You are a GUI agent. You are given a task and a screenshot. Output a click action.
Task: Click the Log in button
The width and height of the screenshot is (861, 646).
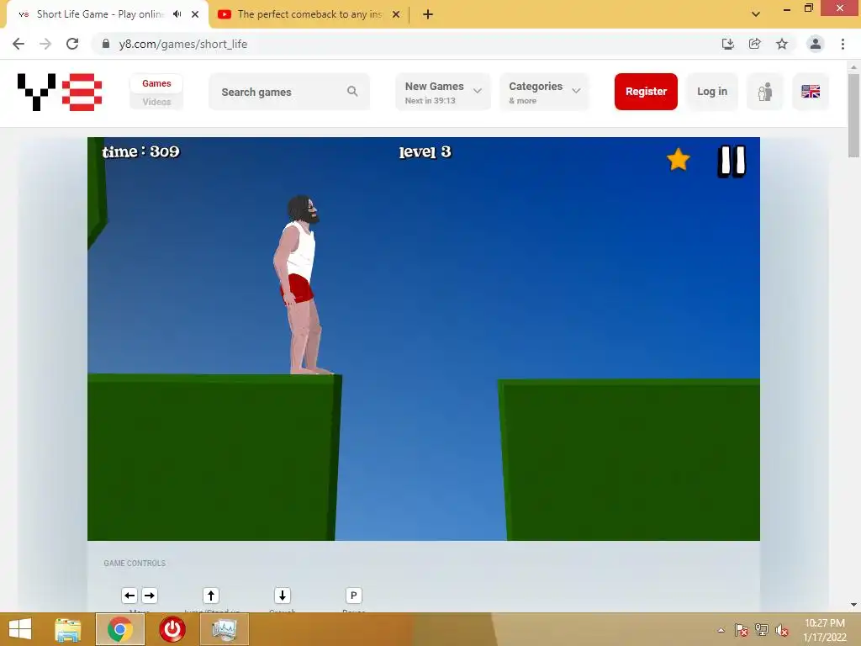pyautogui.click(x=712, y=92)
